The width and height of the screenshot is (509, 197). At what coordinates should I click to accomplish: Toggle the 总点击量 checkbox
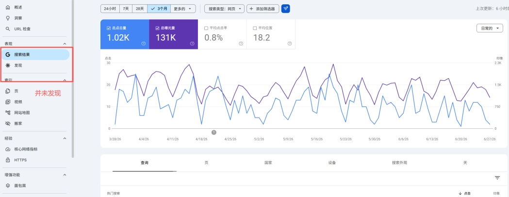tap(109, 28)
